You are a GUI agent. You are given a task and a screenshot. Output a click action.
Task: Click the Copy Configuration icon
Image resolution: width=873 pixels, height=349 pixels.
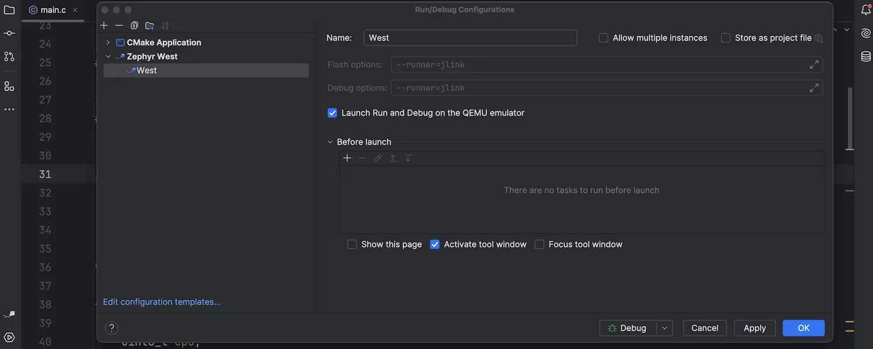coord(134,26)
